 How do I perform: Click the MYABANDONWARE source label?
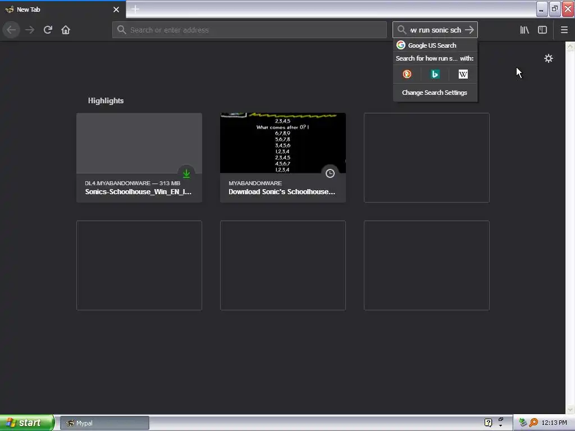click(x=255, y=183)
